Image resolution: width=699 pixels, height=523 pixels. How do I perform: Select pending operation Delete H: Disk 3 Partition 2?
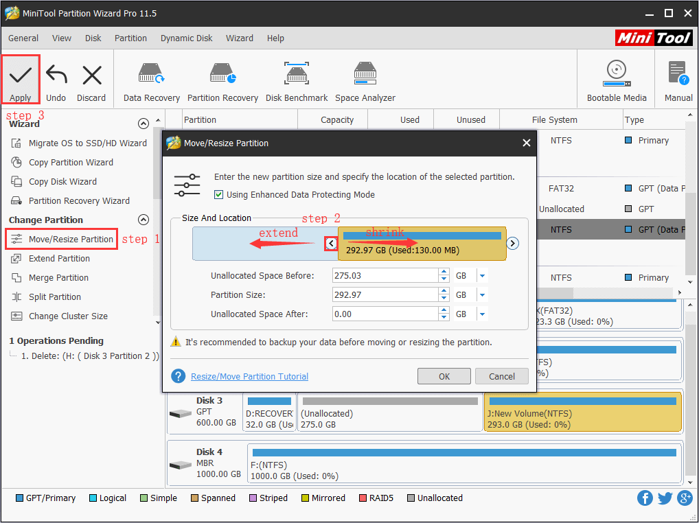click(x=89, y=356)
